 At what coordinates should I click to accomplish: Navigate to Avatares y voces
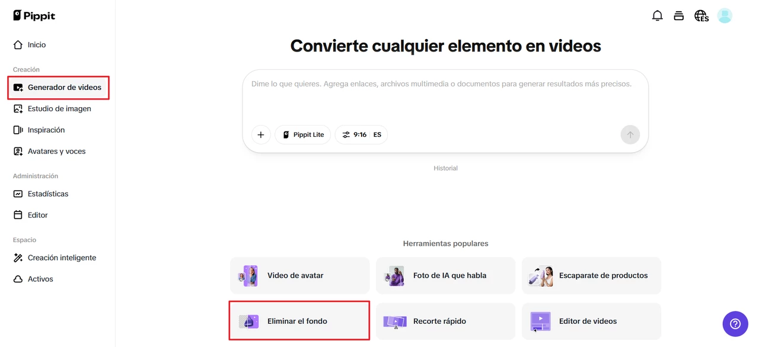[x=56, y=152]
